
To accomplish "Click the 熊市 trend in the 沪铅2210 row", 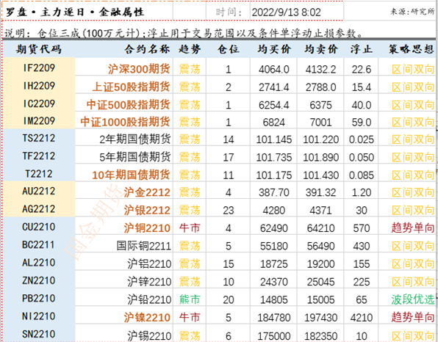I will (190, 299).
